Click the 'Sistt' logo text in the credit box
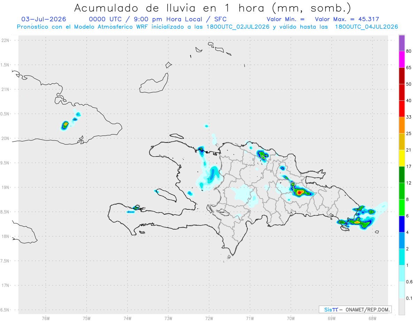The image size is (418, 323). 331,309
